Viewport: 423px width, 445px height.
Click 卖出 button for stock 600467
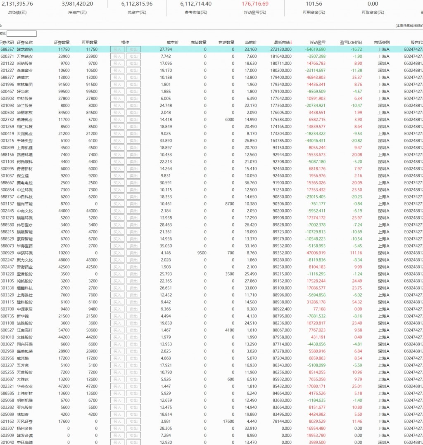(x=133, y=91)
